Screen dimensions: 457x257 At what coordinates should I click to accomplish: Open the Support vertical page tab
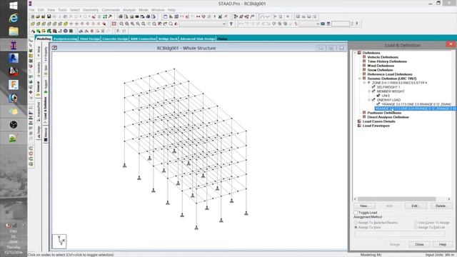46,86
